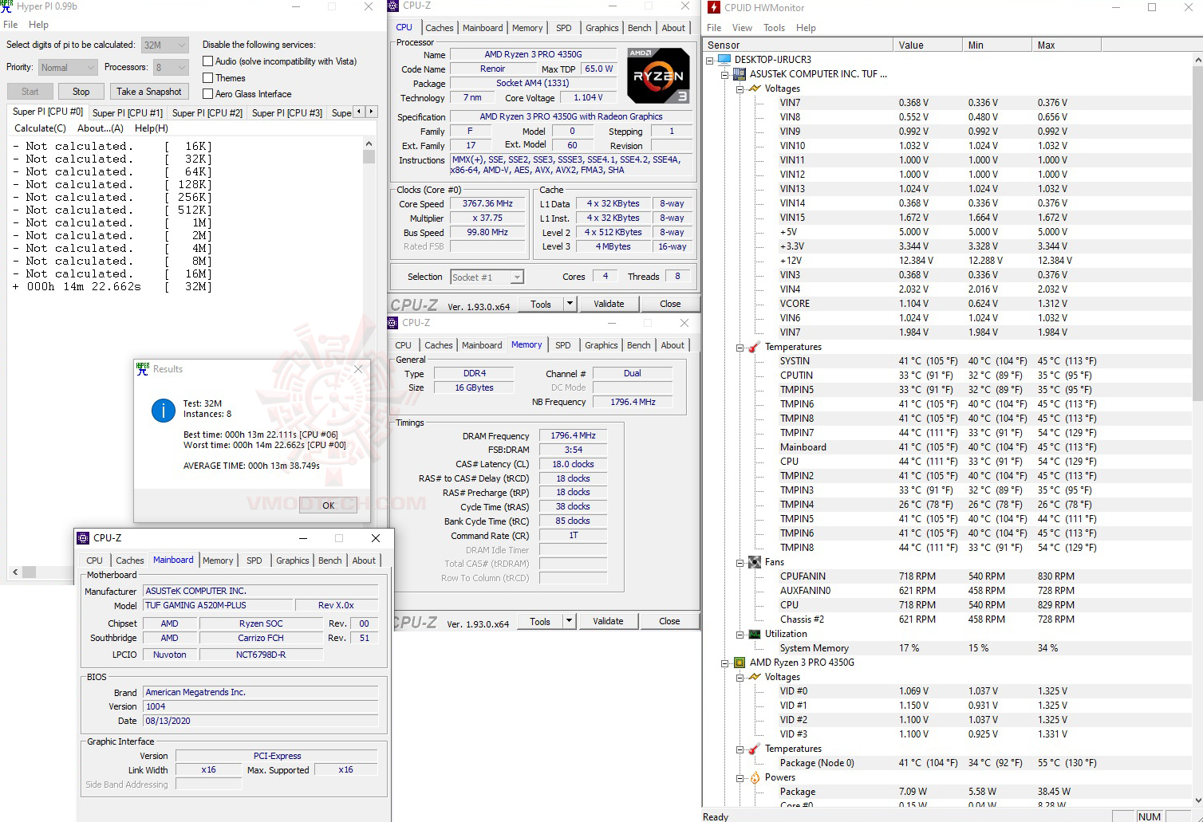The height and width of the screenshot is (822, 1203).
Task: Click Validate in the CPU-Z processor window
Action: 609,304
